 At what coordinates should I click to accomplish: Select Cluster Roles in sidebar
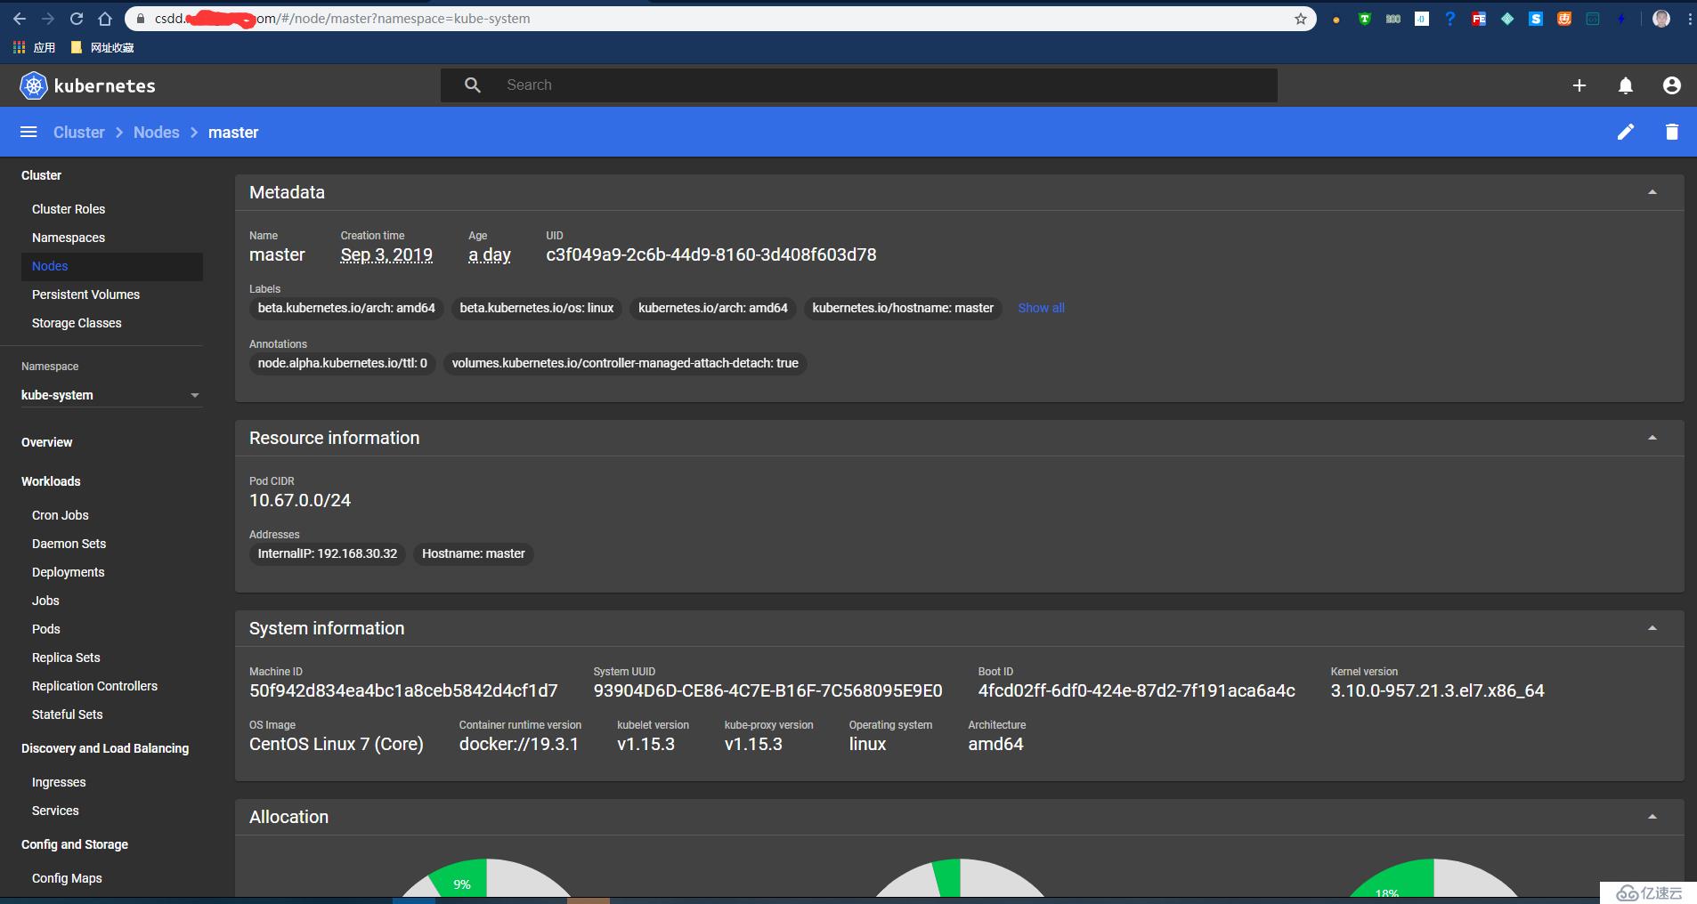coord(69,209)
